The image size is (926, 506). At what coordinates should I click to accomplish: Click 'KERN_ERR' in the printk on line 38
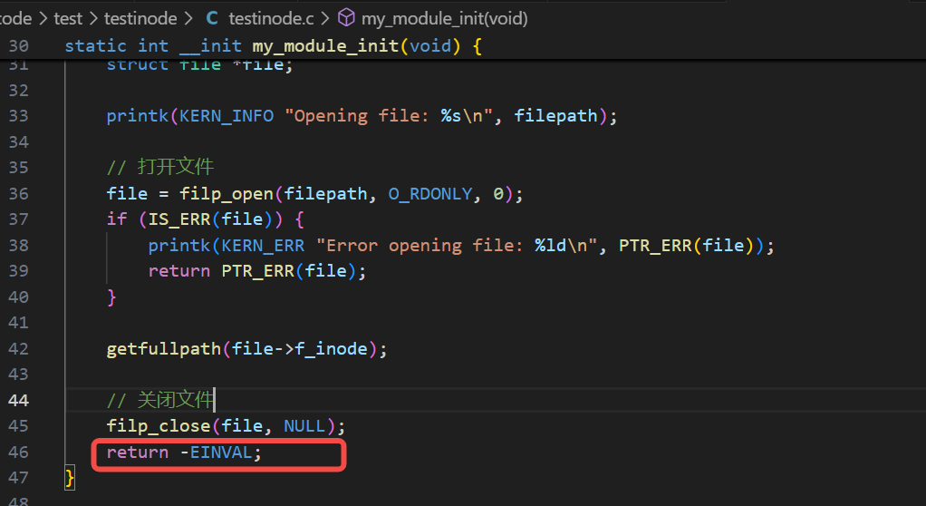click(263, 246)
